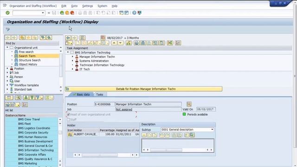Open the Subtyp General description dropdown
Screen dimensions: 297x167
212,129
